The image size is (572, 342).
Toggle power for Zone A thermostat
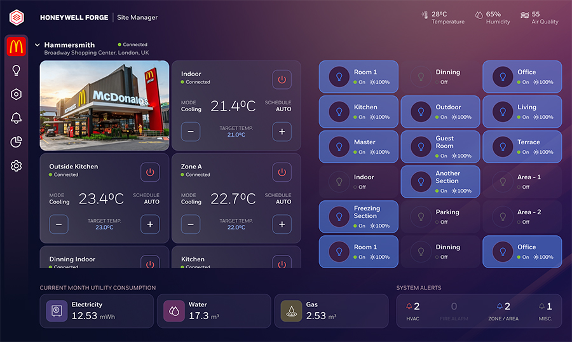[282, 172]
